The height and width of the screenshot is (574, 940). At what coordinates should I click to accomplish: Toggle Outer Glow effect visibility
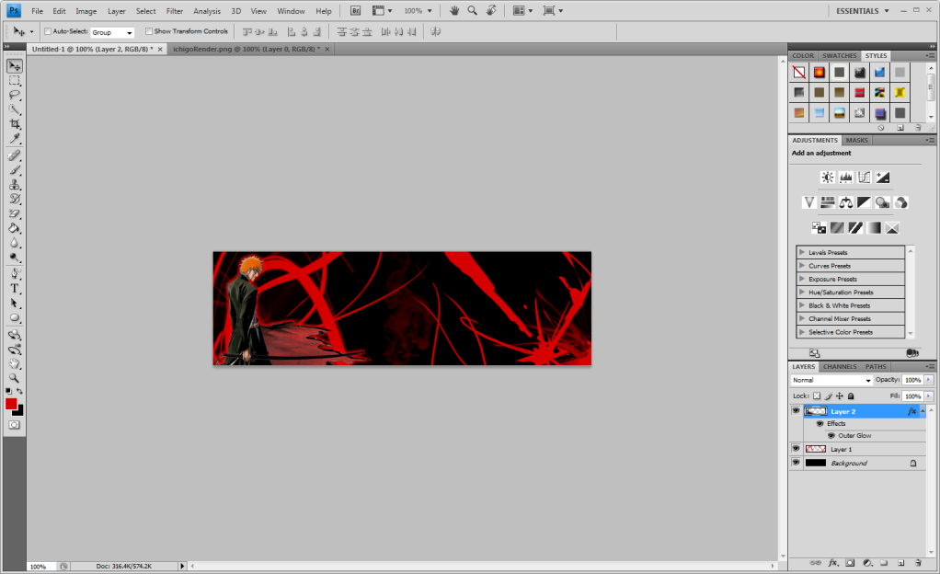[x=831, y=435]
